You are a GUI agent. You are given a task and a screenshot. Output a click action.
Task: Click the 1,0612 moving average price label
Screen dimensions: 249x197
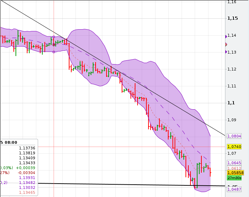[234, 168]
